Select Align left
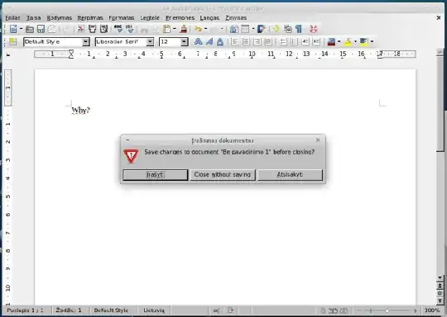Image resolution: width=447 pixels, height=317 pixels. pos(235,42)
